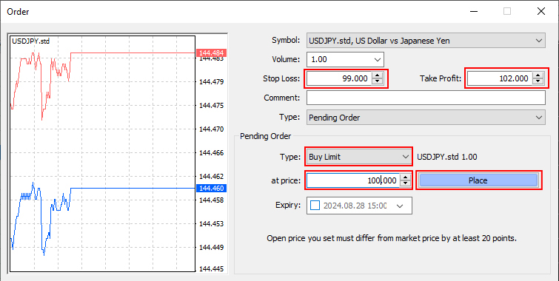Click the red ask price tag 144.484
The image size is (559, 281).
[211, 53]
